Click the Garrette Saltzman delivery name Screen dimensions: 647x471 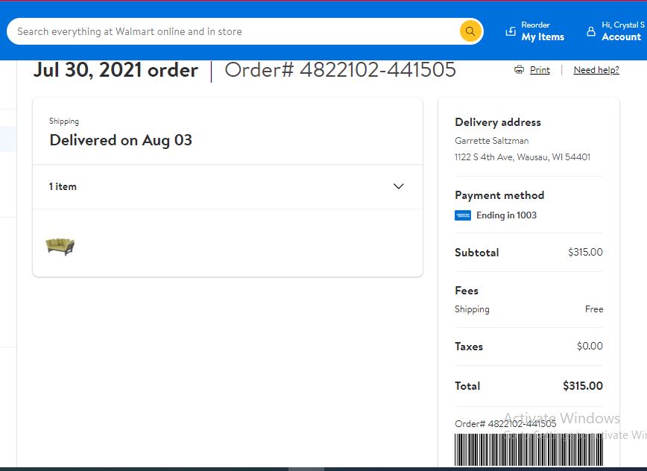tap(491, 141)
